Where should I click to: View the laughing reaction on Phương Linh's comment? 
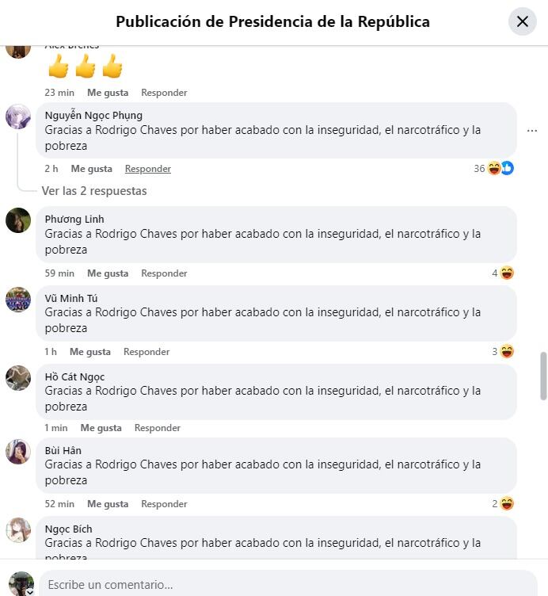click(503, 273)
